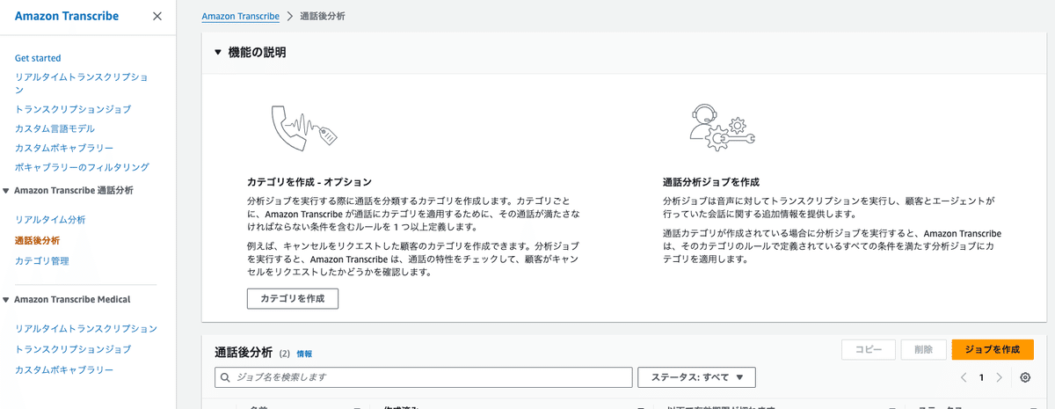This screenshot has height=409, width=1055.
Task: Open table preferences gear icon
Action: (1025, 377)
